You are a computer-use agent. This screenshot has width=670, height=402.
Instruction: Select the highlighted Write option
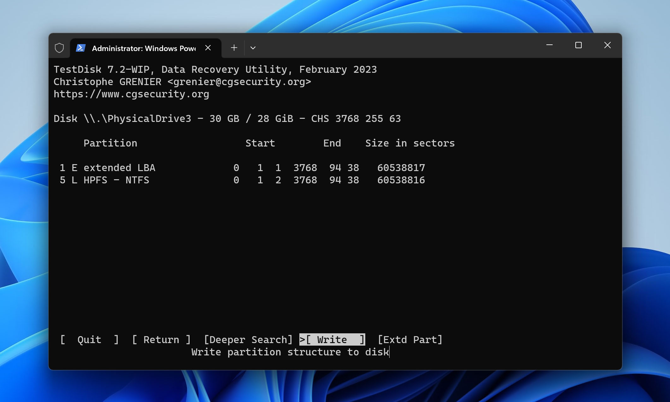click(332, 340)
